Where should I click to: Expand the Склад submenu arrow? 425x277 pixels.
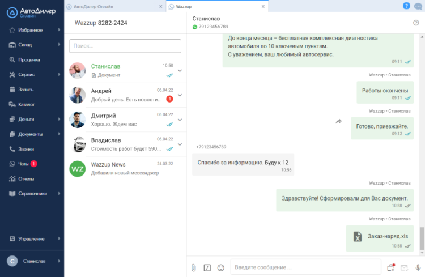(59, 44)
